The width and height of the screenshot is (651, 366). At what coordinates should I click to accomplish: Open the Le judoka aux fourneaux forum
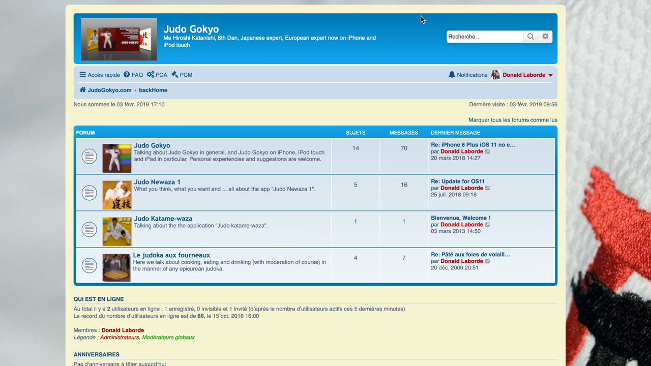(171, 255)
